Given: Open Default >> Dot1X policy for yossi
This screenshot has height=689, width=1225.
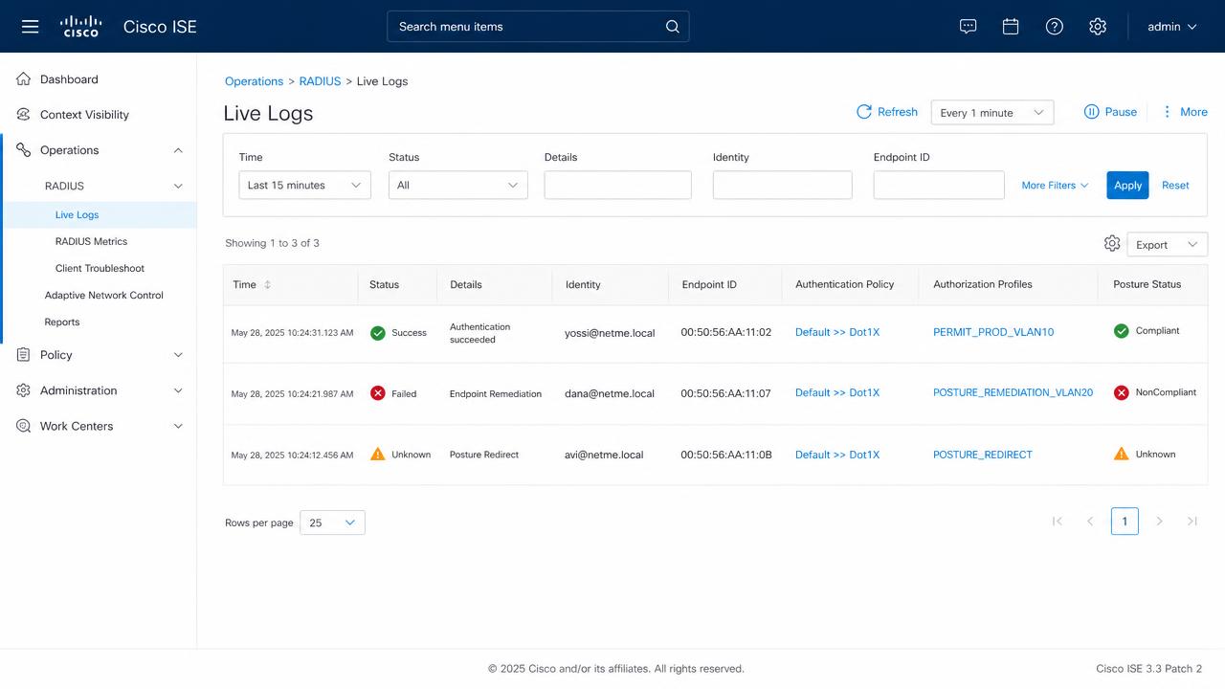Looking at the screenshot, I should tap(837, 332).
